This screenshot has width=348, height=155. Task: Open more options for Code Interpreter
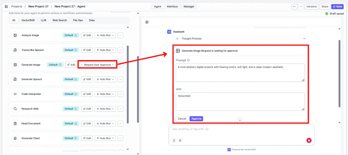coord(121,94)
